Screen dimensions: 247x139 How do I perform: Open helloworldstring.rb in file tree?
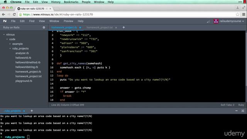point(27,67)
